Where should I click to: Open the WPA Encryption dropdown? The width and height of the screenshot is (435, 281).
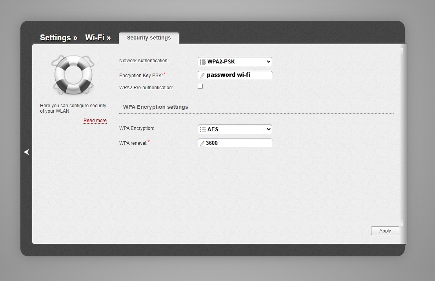(235, 129)
